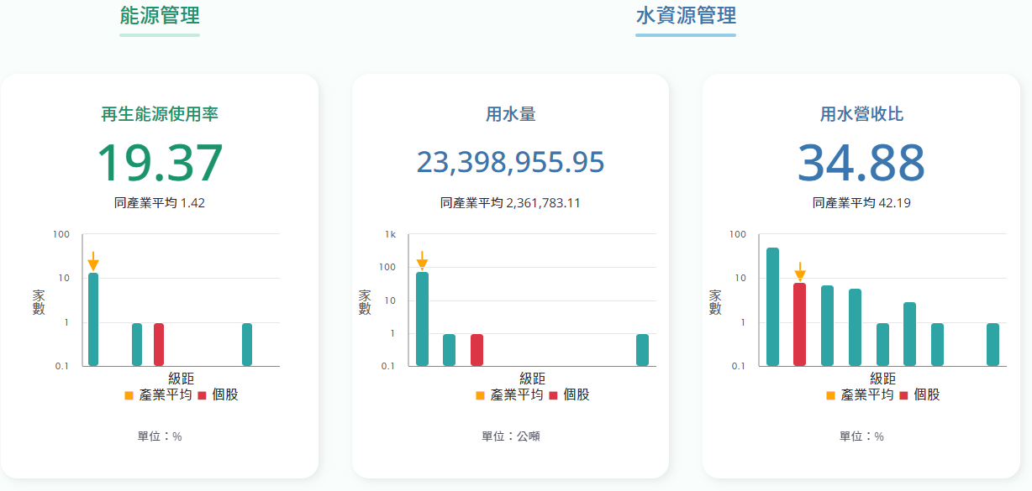Image resolution: width=1032 pixels, height=491 pixels.
Task: Select the 23,398,955.95 water usage figure
Action: (x=510, y=163)
